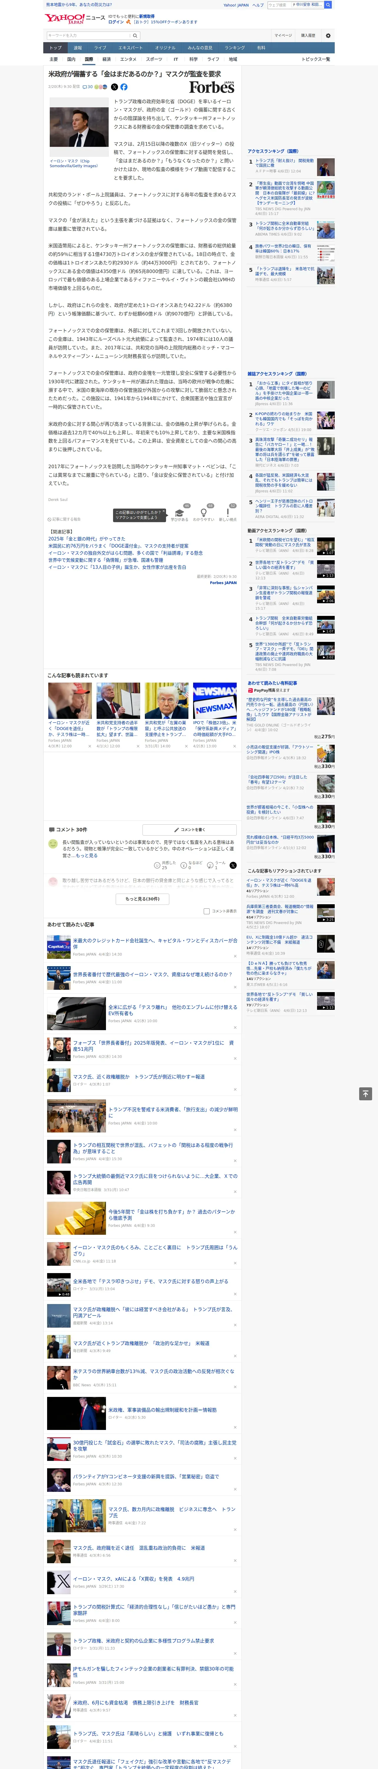Open 購入履歴 link
This screenshot has height=1769, width=378.
(x=308, y=36)
